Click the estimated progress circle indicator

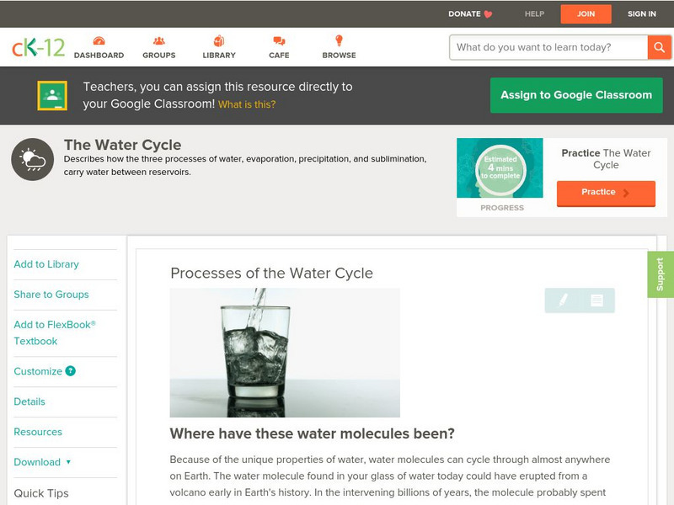coord(500,168)
